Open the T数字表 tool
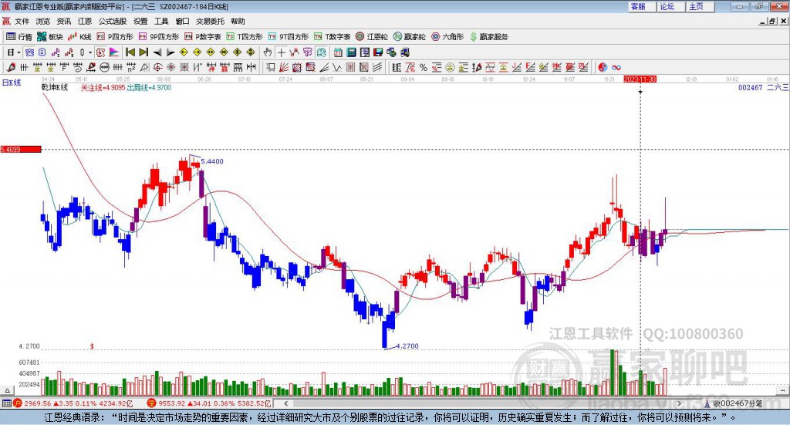 (332, 37)
